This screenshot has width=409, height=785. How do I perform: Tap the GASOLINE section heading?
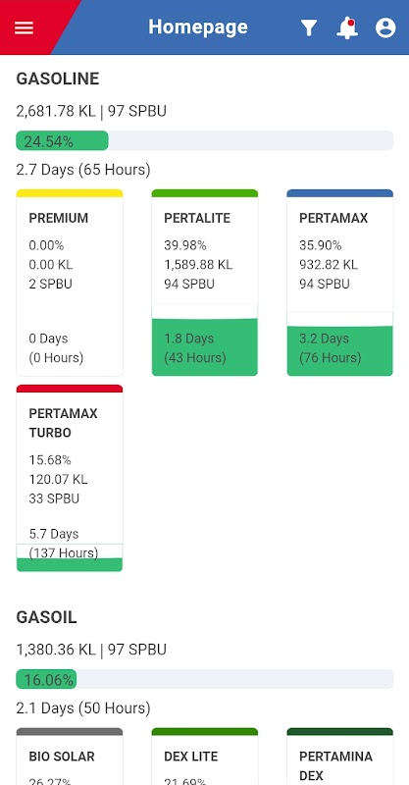(x=58, y=78)
